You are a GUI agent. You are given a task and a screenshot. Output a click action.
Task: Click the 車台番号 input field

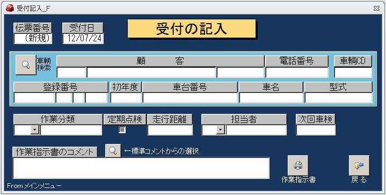click(190, 98)
